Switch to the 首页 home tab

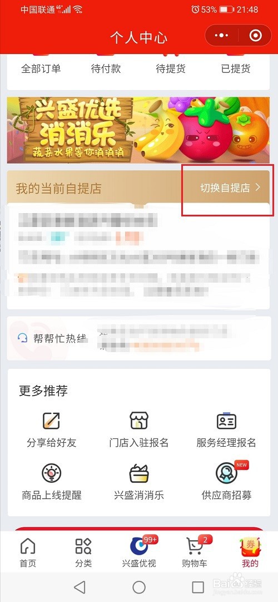point(28,552)
